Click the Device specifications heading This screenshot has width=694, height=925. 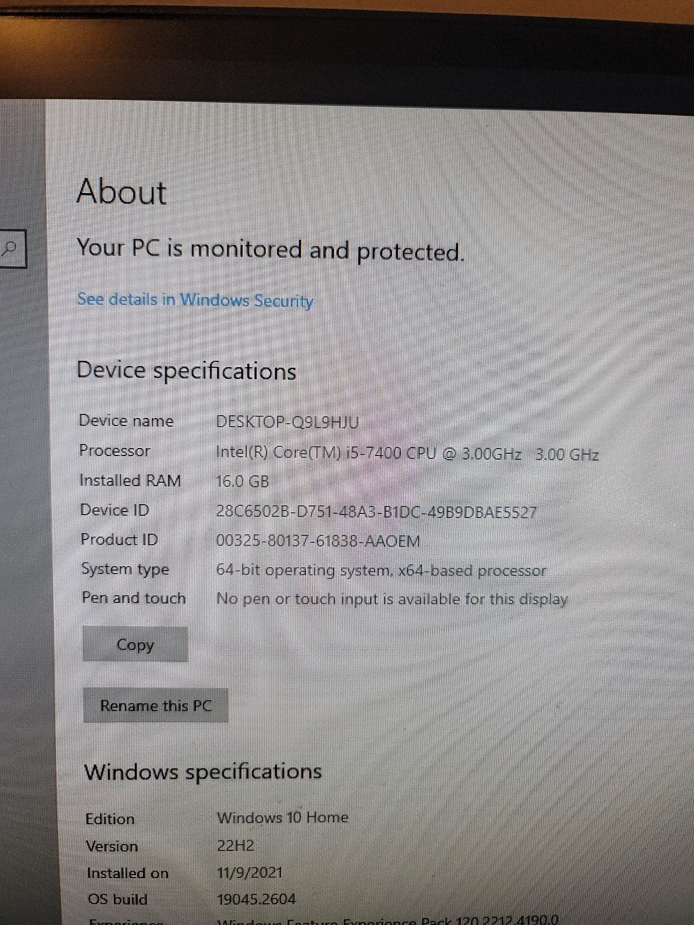(186, 371)
